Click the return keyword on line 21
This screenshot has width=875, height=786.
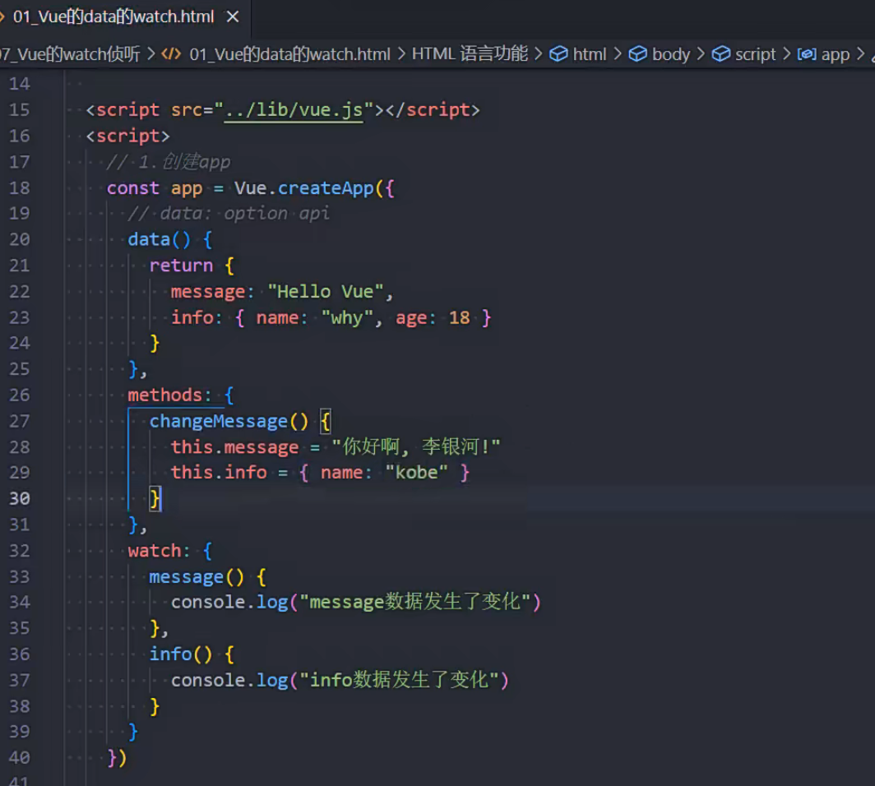(181, 266)
